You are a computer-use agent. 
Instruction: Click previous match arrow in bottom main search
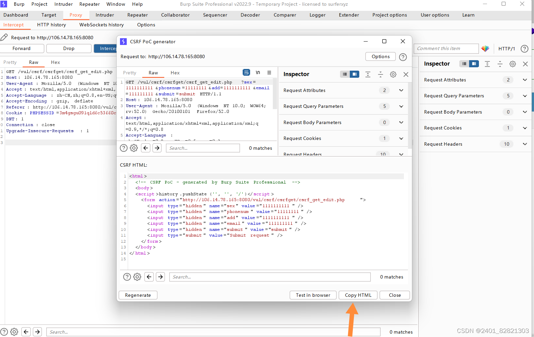[26, 332]
